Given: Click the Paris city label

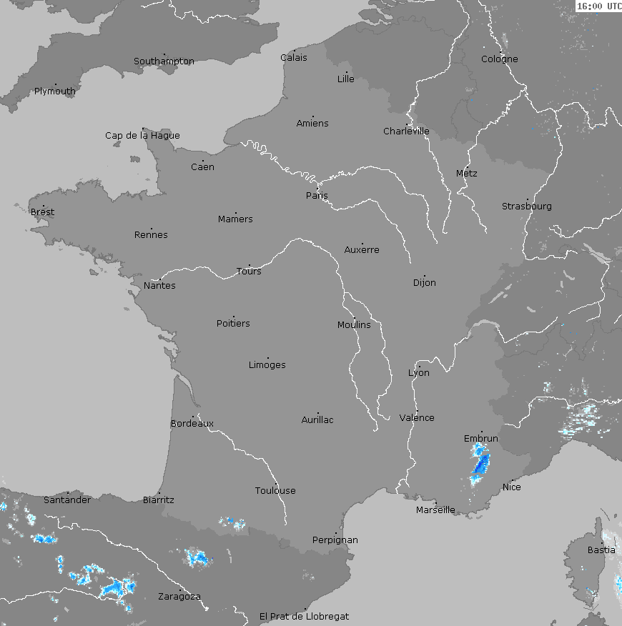Looking at the screenshot, I should (x=317, y=195).
